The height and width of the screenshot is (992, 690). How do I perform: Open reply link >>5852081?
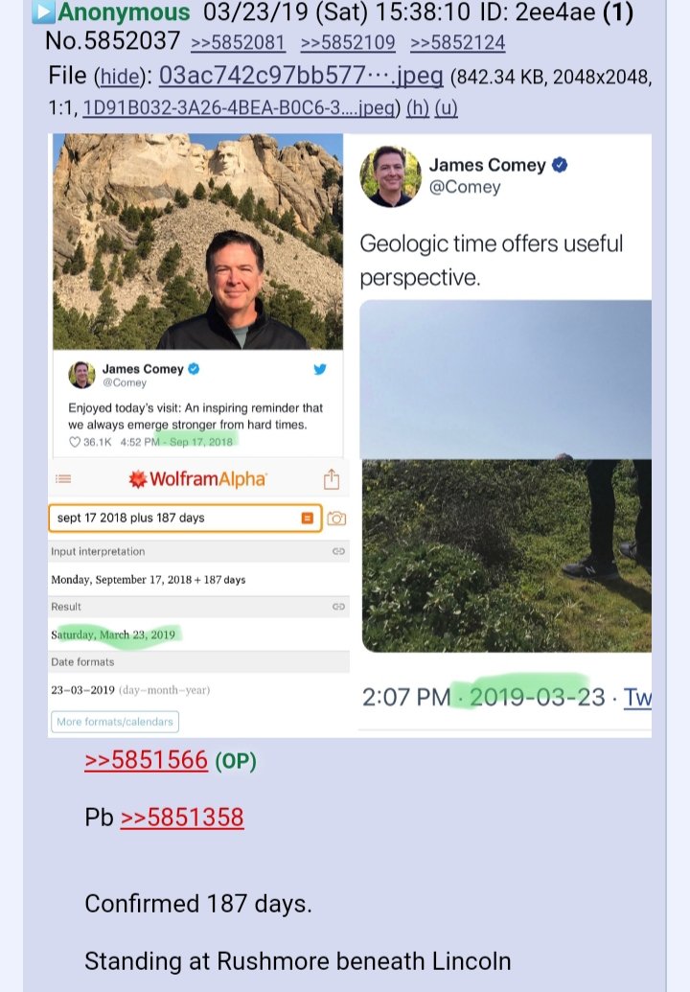pos(238,42)
